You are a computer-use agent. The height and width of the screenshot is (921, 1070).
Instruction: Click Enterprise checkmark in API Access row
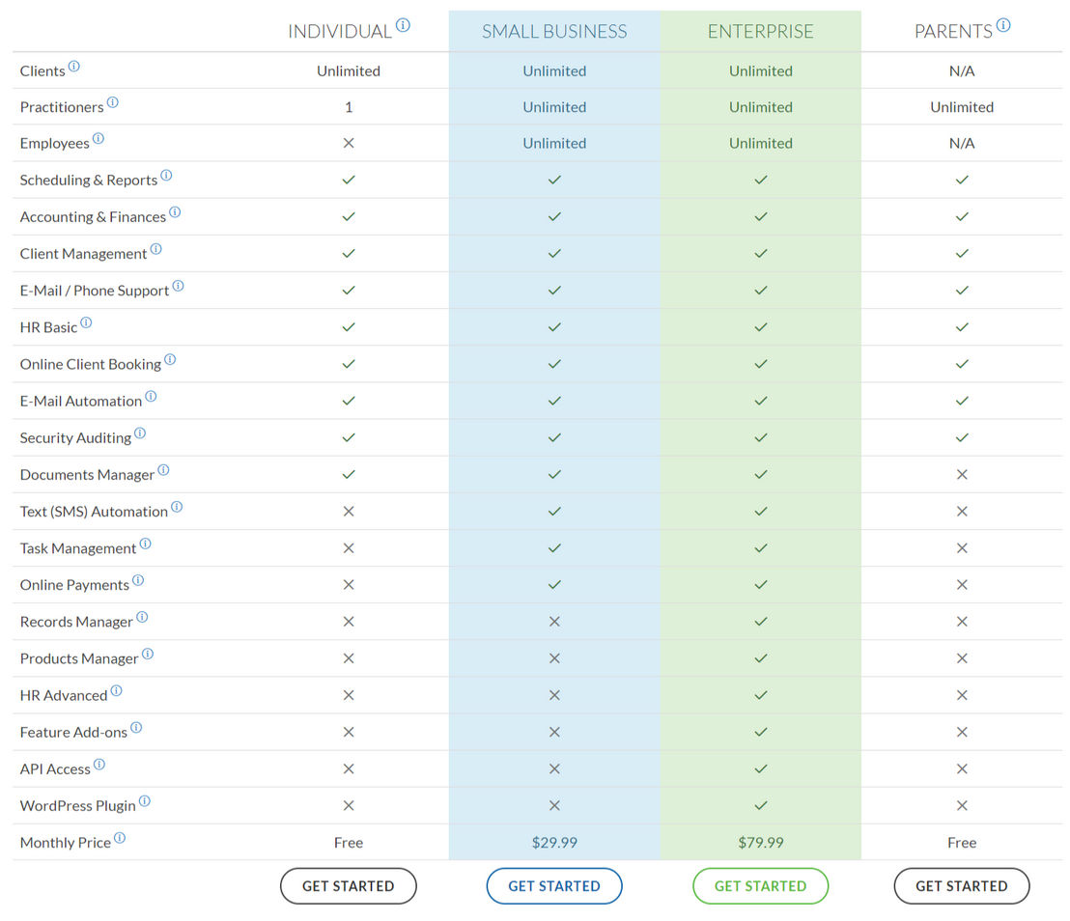tap(760, 768)
